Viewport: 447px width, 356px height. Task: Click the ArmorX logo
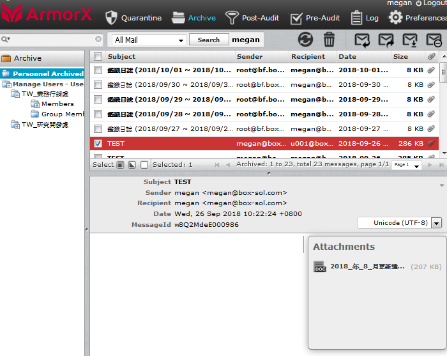coord(46,14)
